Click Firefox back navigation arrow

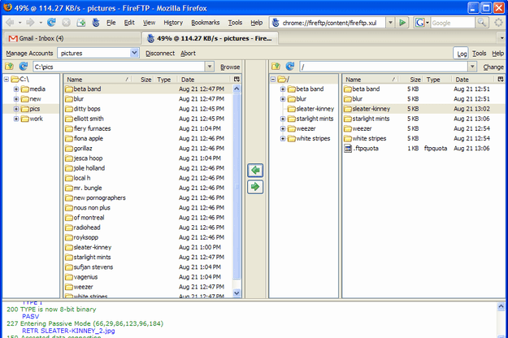[10, 22]
